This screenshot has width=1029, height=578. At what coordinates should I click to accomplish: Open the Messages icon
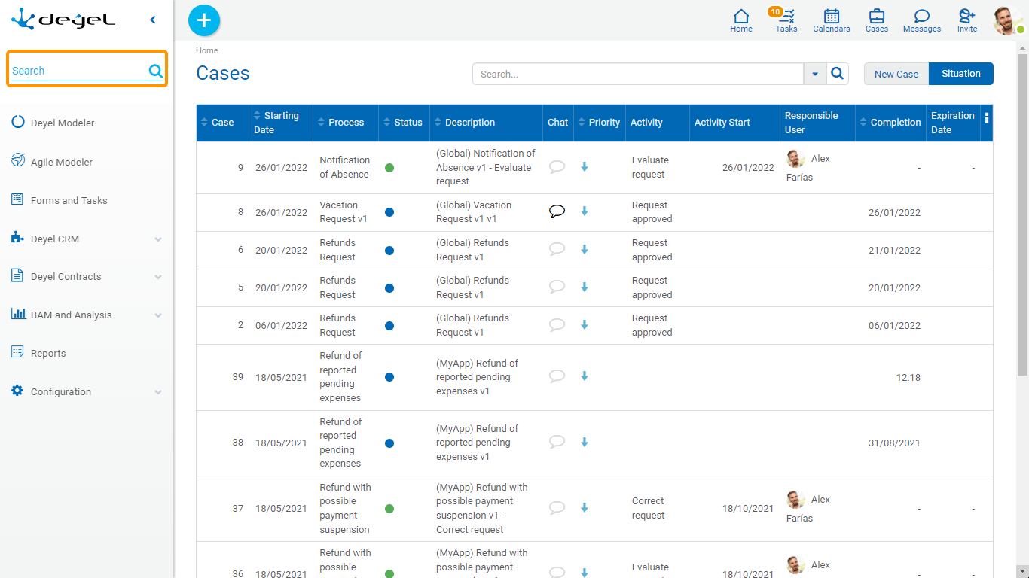[921, 20]
